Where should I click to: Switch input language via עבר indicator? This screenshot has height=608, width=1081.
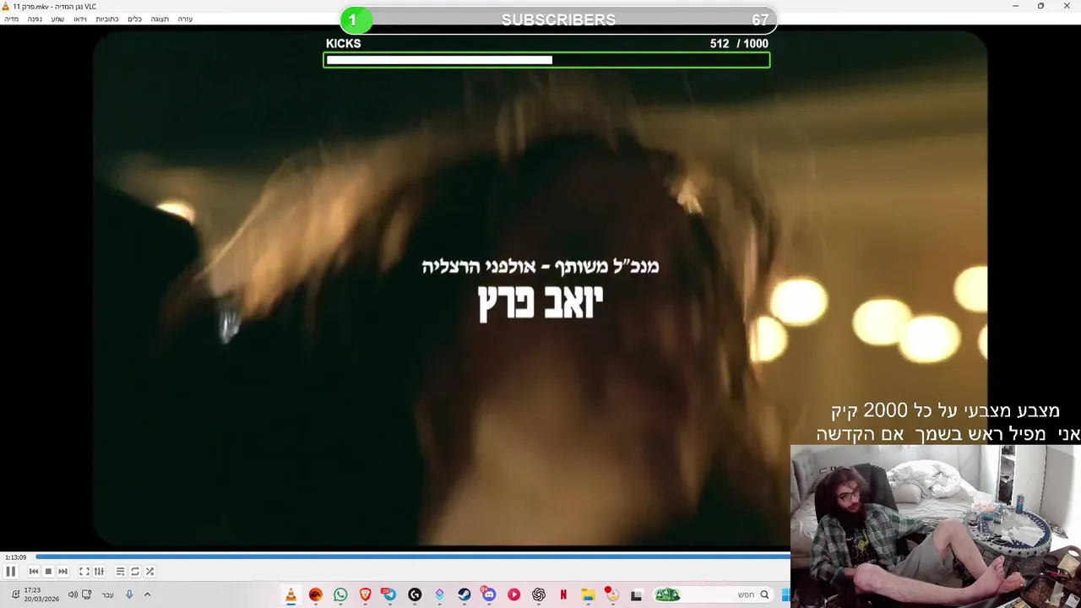click(107, 594)
